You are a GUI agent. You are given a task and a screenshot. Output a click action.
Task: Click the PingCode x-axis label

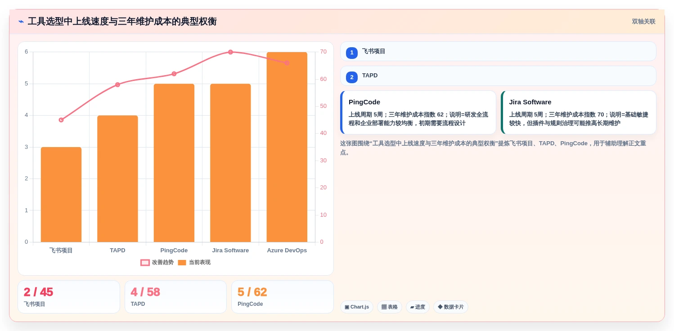[x=174, y=250]
